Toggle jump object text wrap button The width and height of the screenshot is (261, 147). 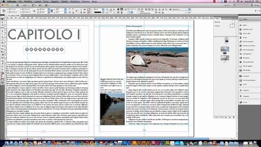[122, 12]
